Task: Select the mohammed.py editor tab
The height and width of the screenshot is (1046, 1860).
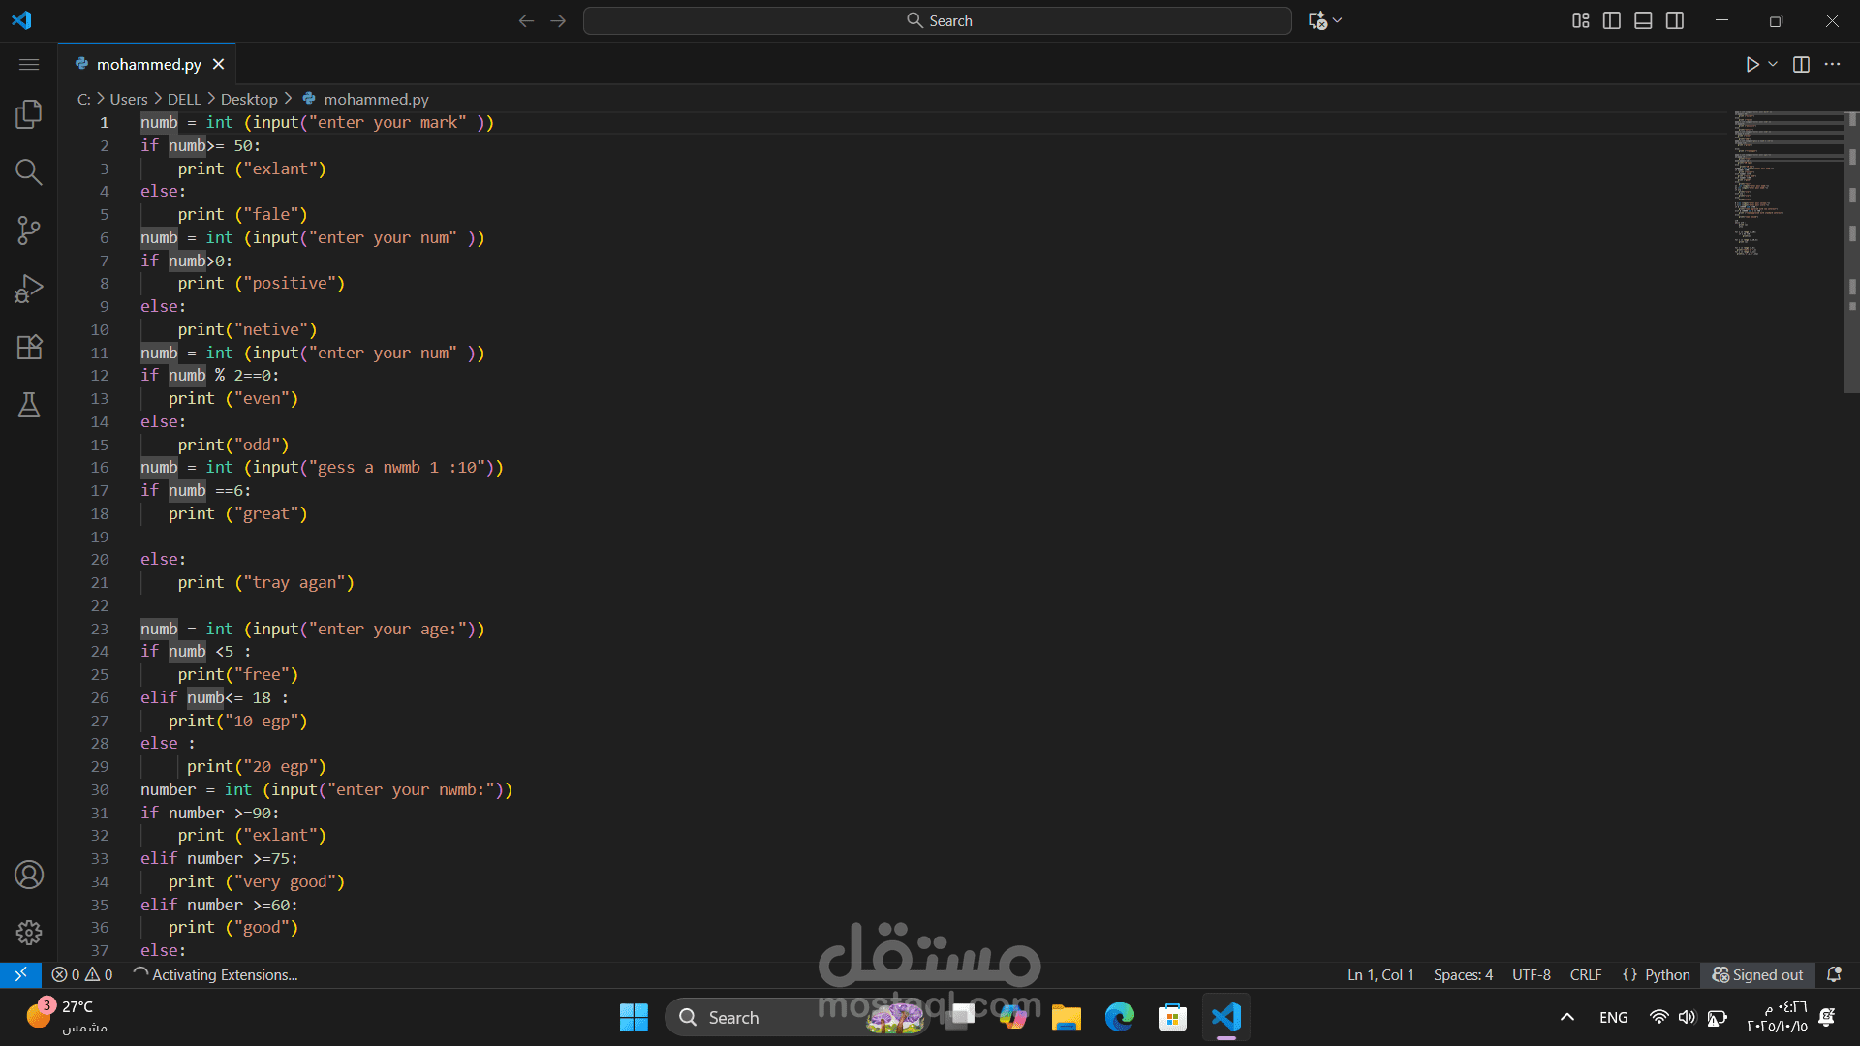Action: tap(148, 64)
